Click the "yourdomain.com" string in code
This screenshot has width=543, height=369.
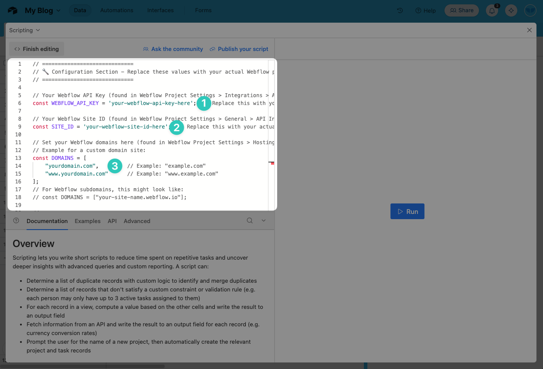click(x=70, y=166)
